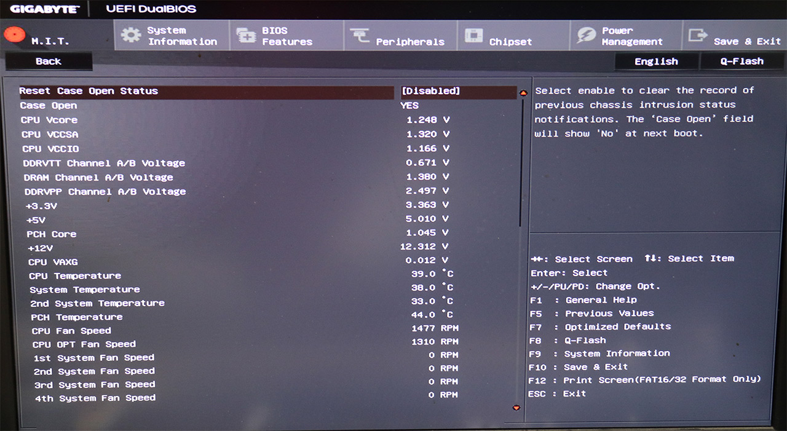Select the CPU VAXG label
Image resolution: width=787 pixels, height=431 pixels.
(53, 263)
